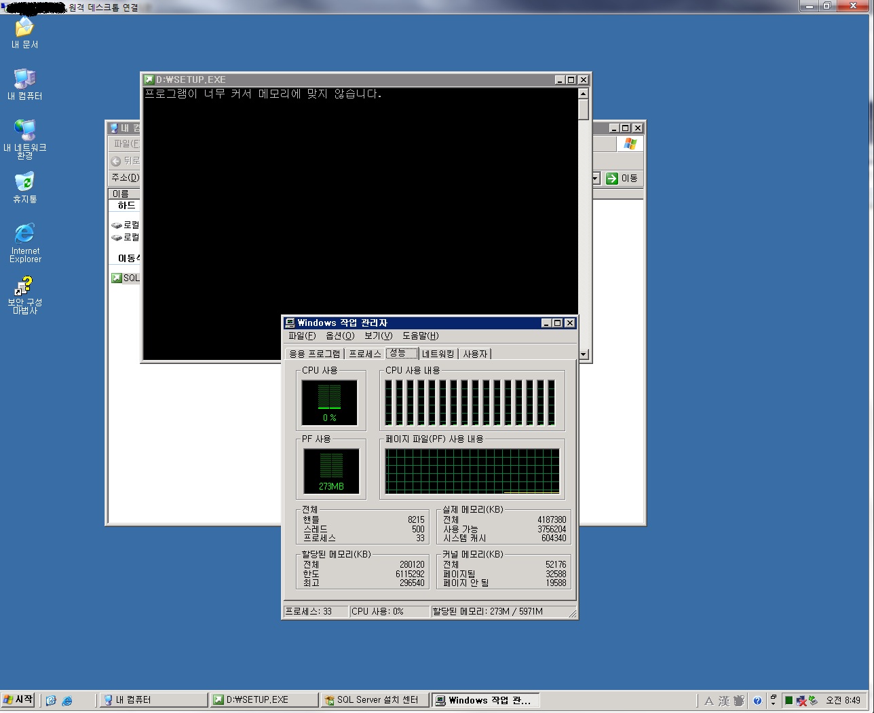Click the 이름 column header in 내 컴퓨터 window
Image resolution: width=874 pixels, height=713 pixels.
coord(123,194)
